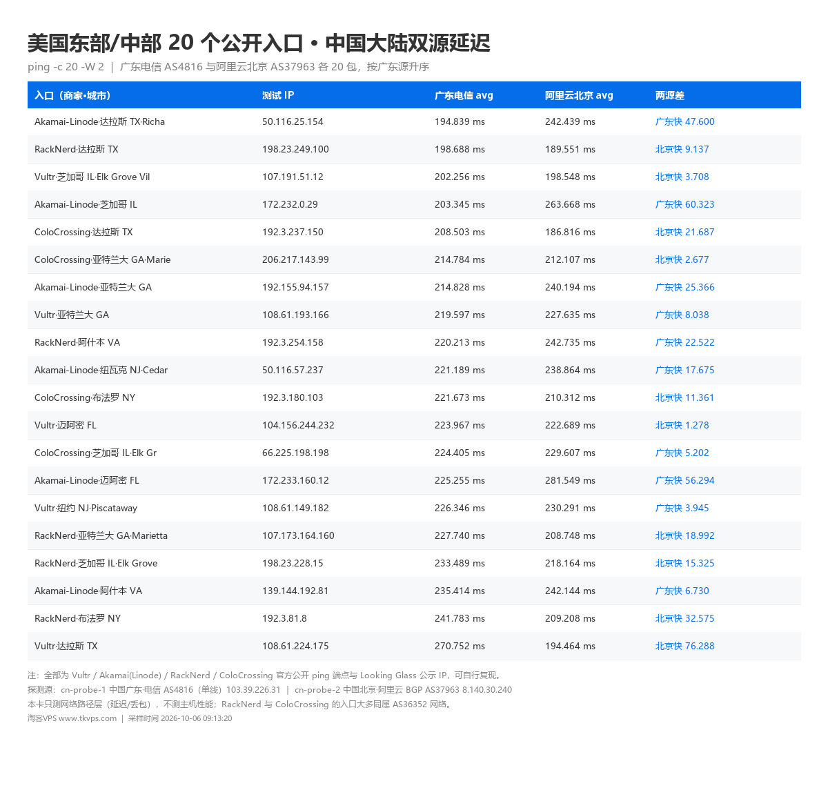Select the ColoCrossing·布法罗 NY entry
The height and width of the screenshot is (799, 828).
coord(85,397)
